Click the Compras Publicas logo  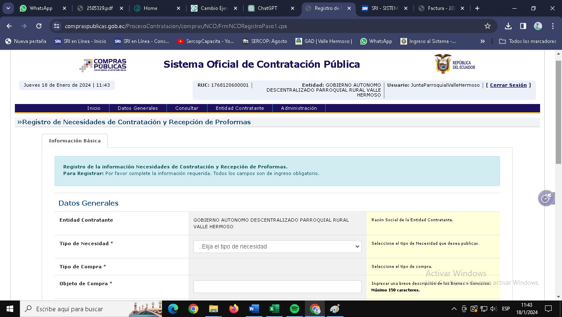pos(103,65)
